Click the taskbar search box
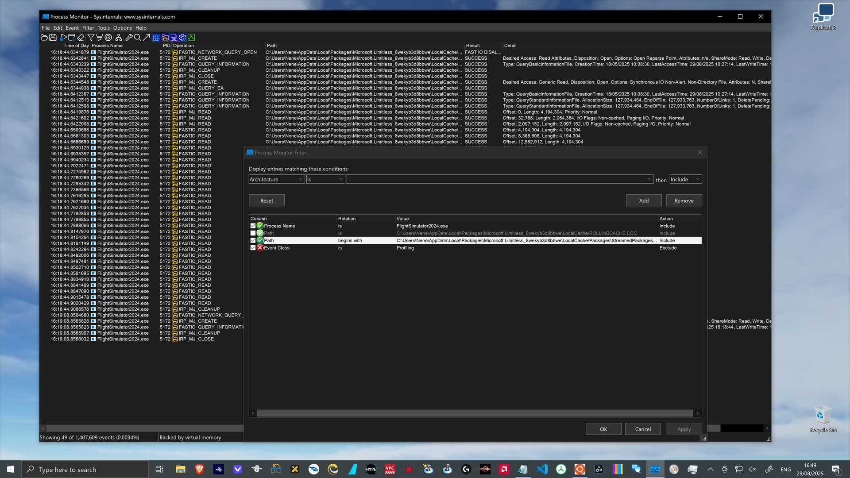The width and height of the screenshot is (850, 478). click(x=85, y=469)
